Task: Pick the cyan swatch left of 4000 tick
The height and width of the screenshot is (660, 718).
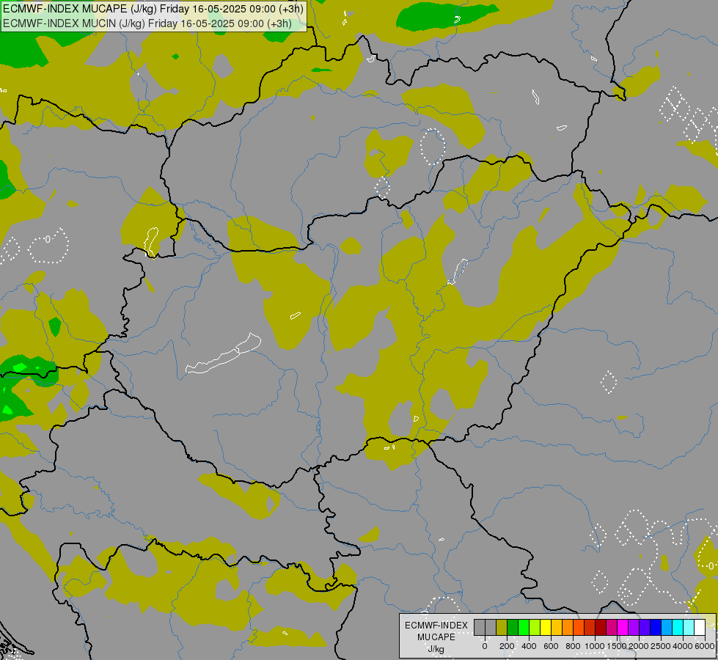Action: point(678,627)
